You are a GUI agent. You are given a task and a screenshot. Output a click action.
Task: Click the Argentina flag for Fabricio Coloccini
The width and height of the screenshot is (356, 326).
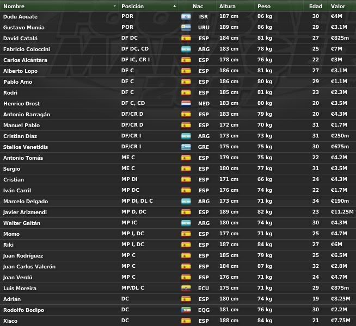pyautogui.click(x=186, y=49)
